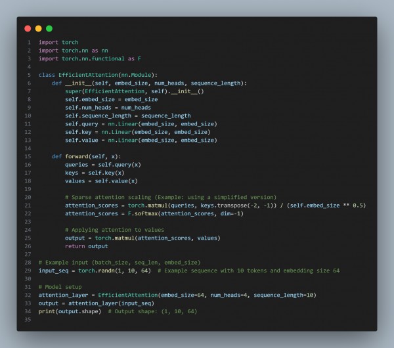The height and width of the screenshot is (348, 394).
Task: Click the 'F.softmax(attention_scores, dim=-1)' line
Action: 154,213
